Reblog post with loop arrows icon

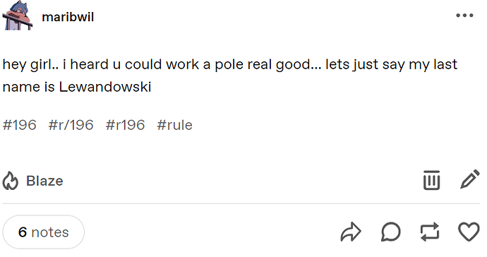(430, 232)
